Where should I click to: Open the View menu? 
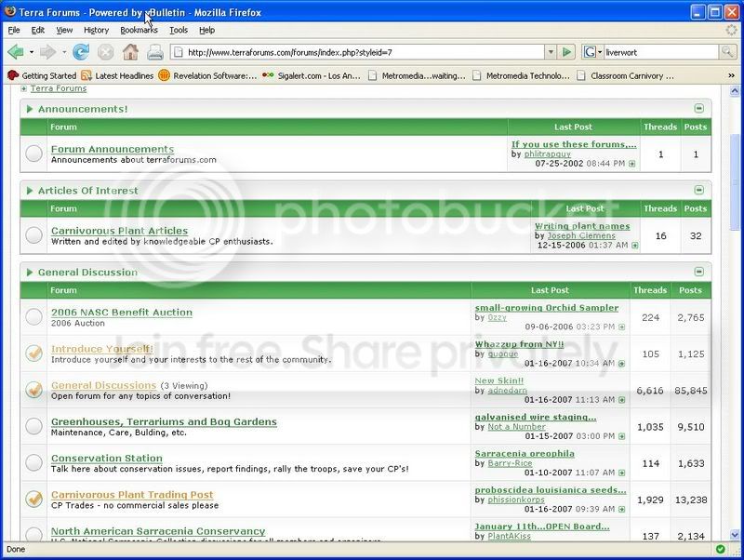64,30
